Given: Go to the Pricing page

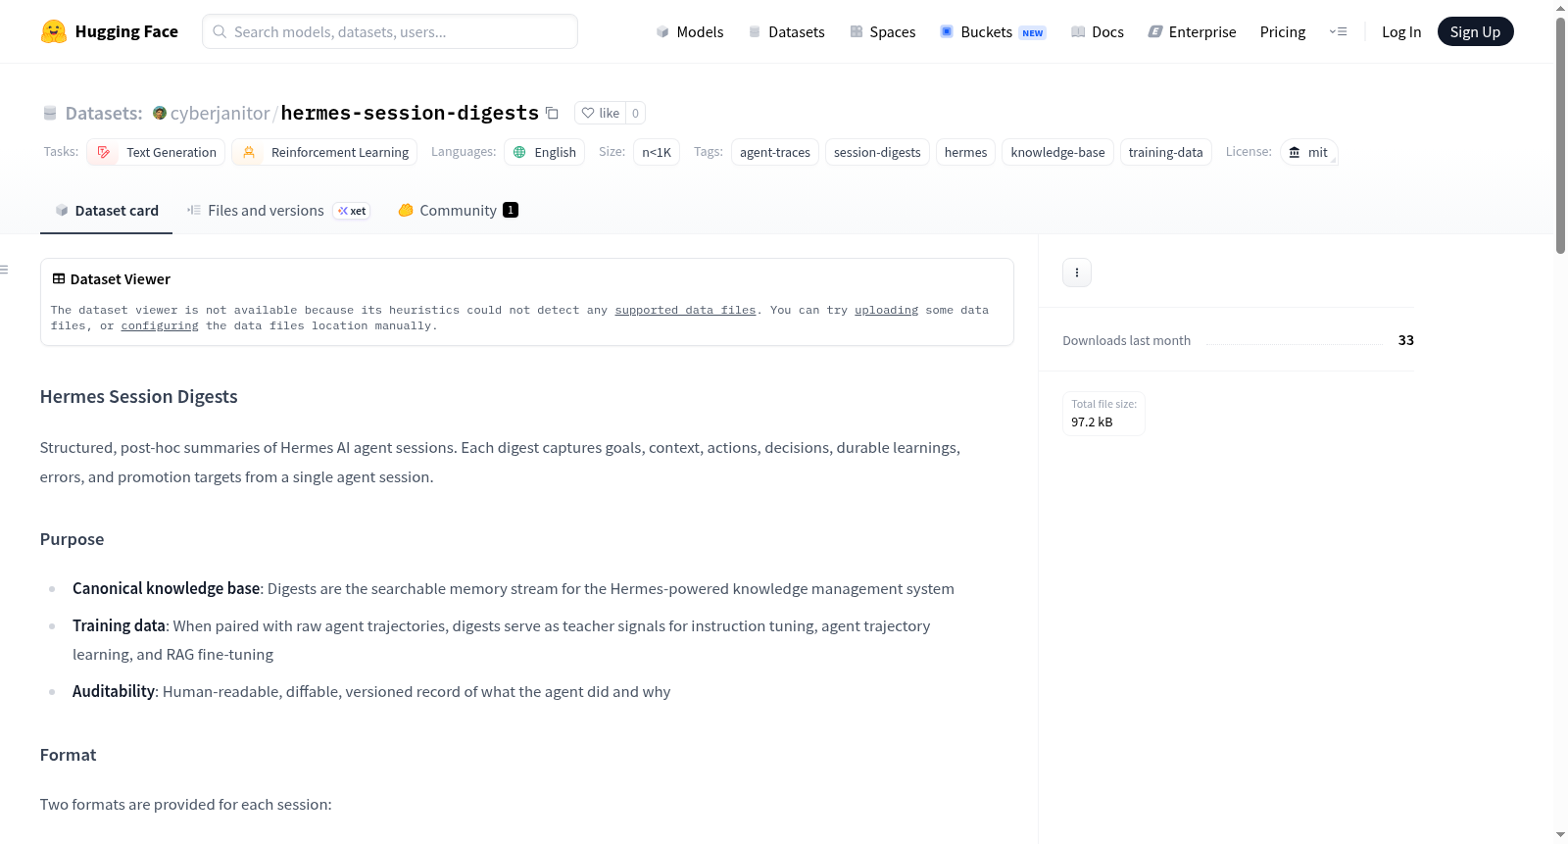Looking at the screenshot, I should coord(1283,31).
